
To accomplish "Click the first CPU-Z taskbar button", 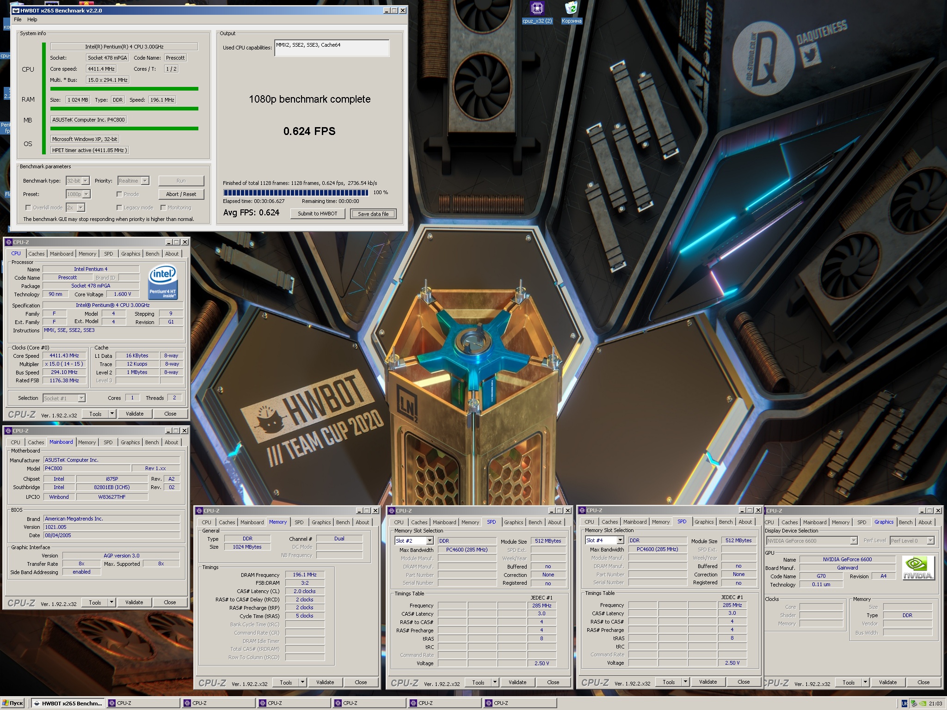I will point(143,703).
